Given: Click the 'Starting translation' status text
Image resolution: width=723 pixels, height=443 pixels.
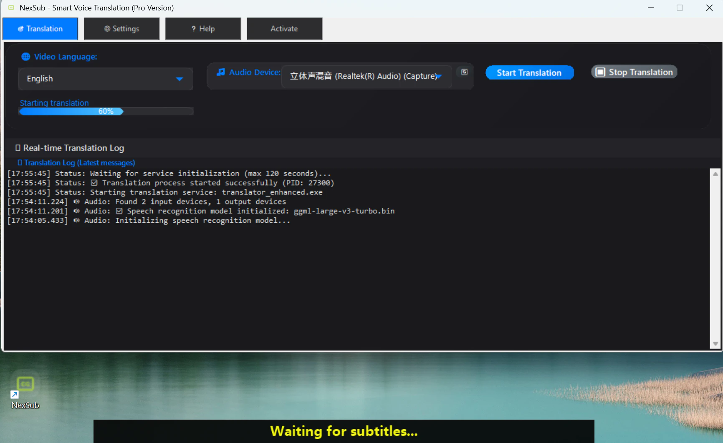Looking at the screenshot, I should [x=54, y=103].
